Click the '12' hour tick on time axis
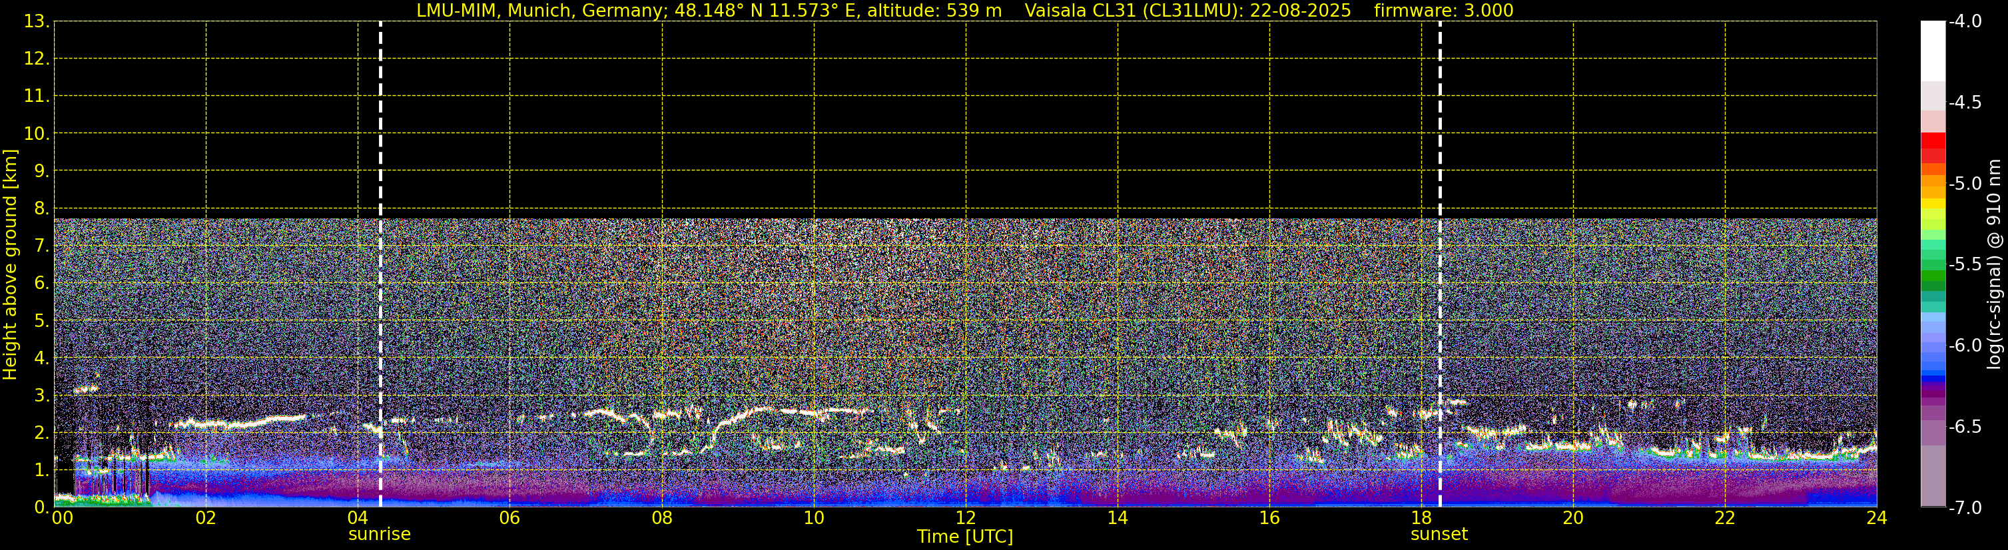 (x=965, y=519)
